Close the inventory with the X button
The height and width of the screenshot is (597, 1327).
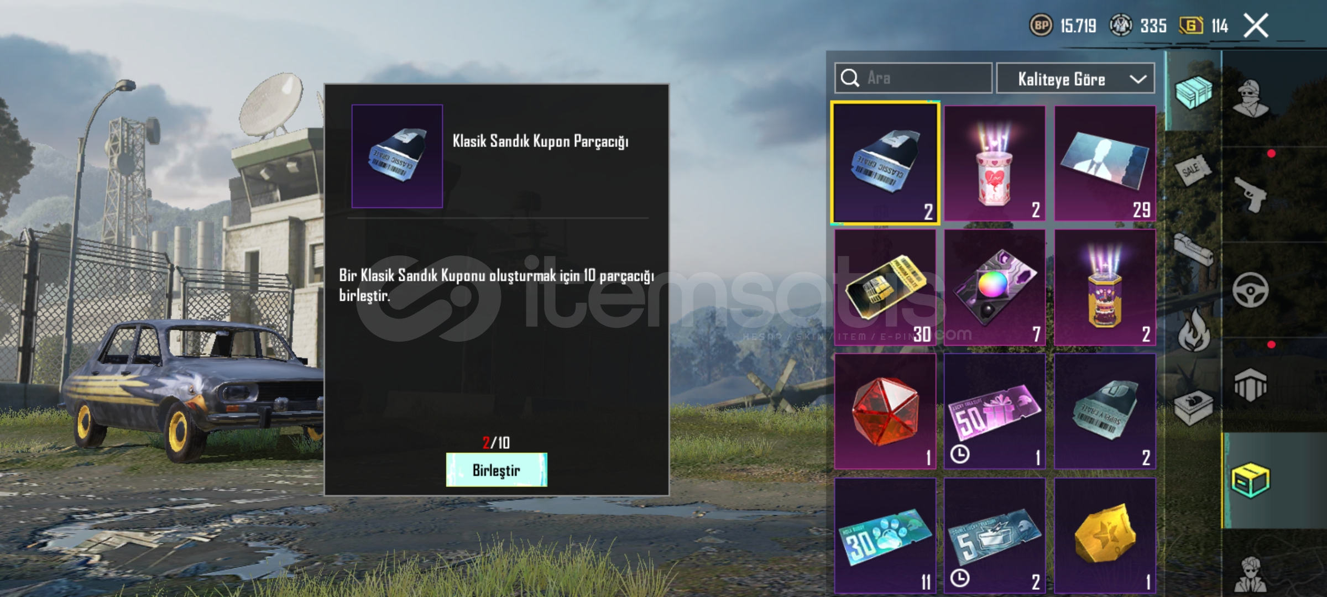point(1256,26)
